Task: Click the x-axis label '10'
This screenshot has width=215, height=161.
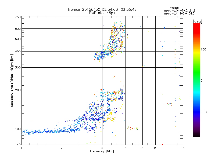Action: [x=155, y=148]
